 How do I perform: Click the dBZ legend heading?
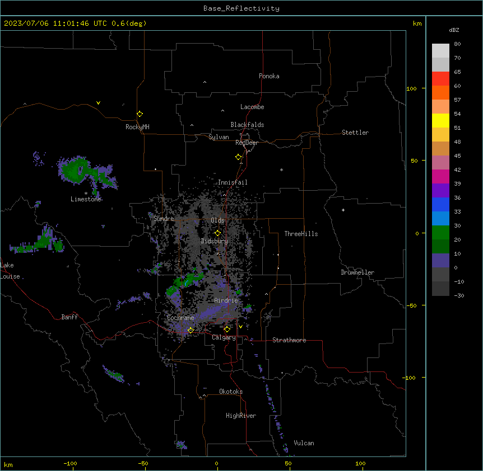[x=454, y=30]
